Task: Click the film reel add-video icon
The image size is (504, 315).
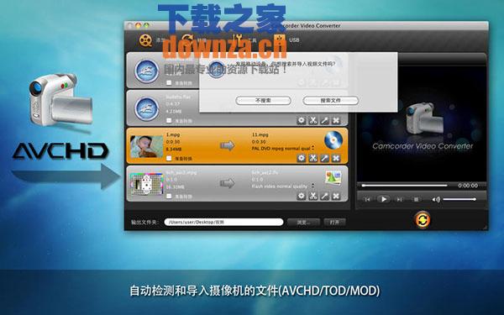Action: coord(145,40)
